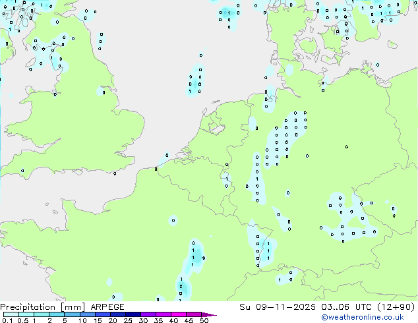
Task: Select the 25–30 mm dark blue legend box
Action: pyautogui.click(x=133, y=314)
